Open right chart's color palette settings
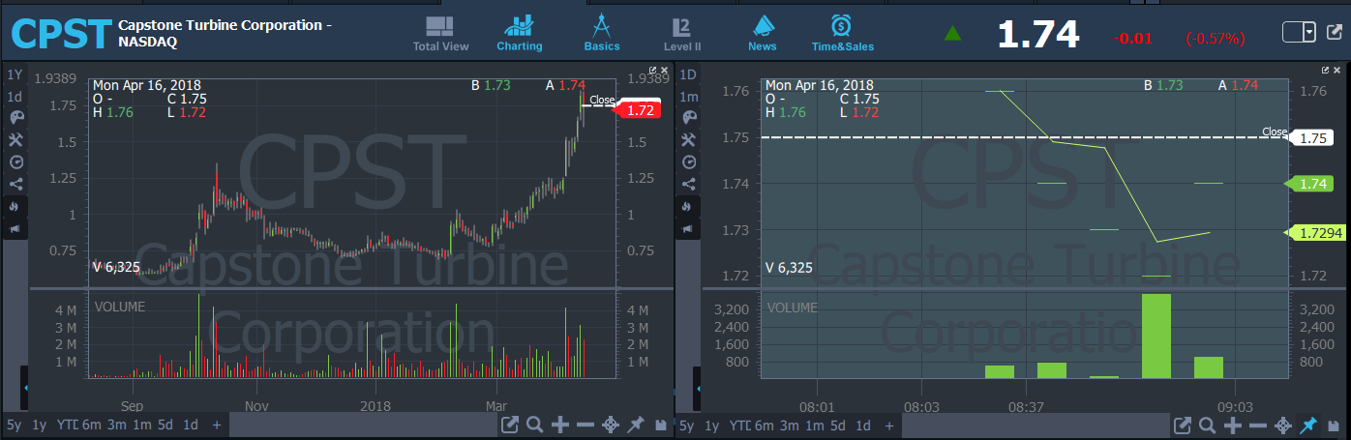 coord(688,117)
